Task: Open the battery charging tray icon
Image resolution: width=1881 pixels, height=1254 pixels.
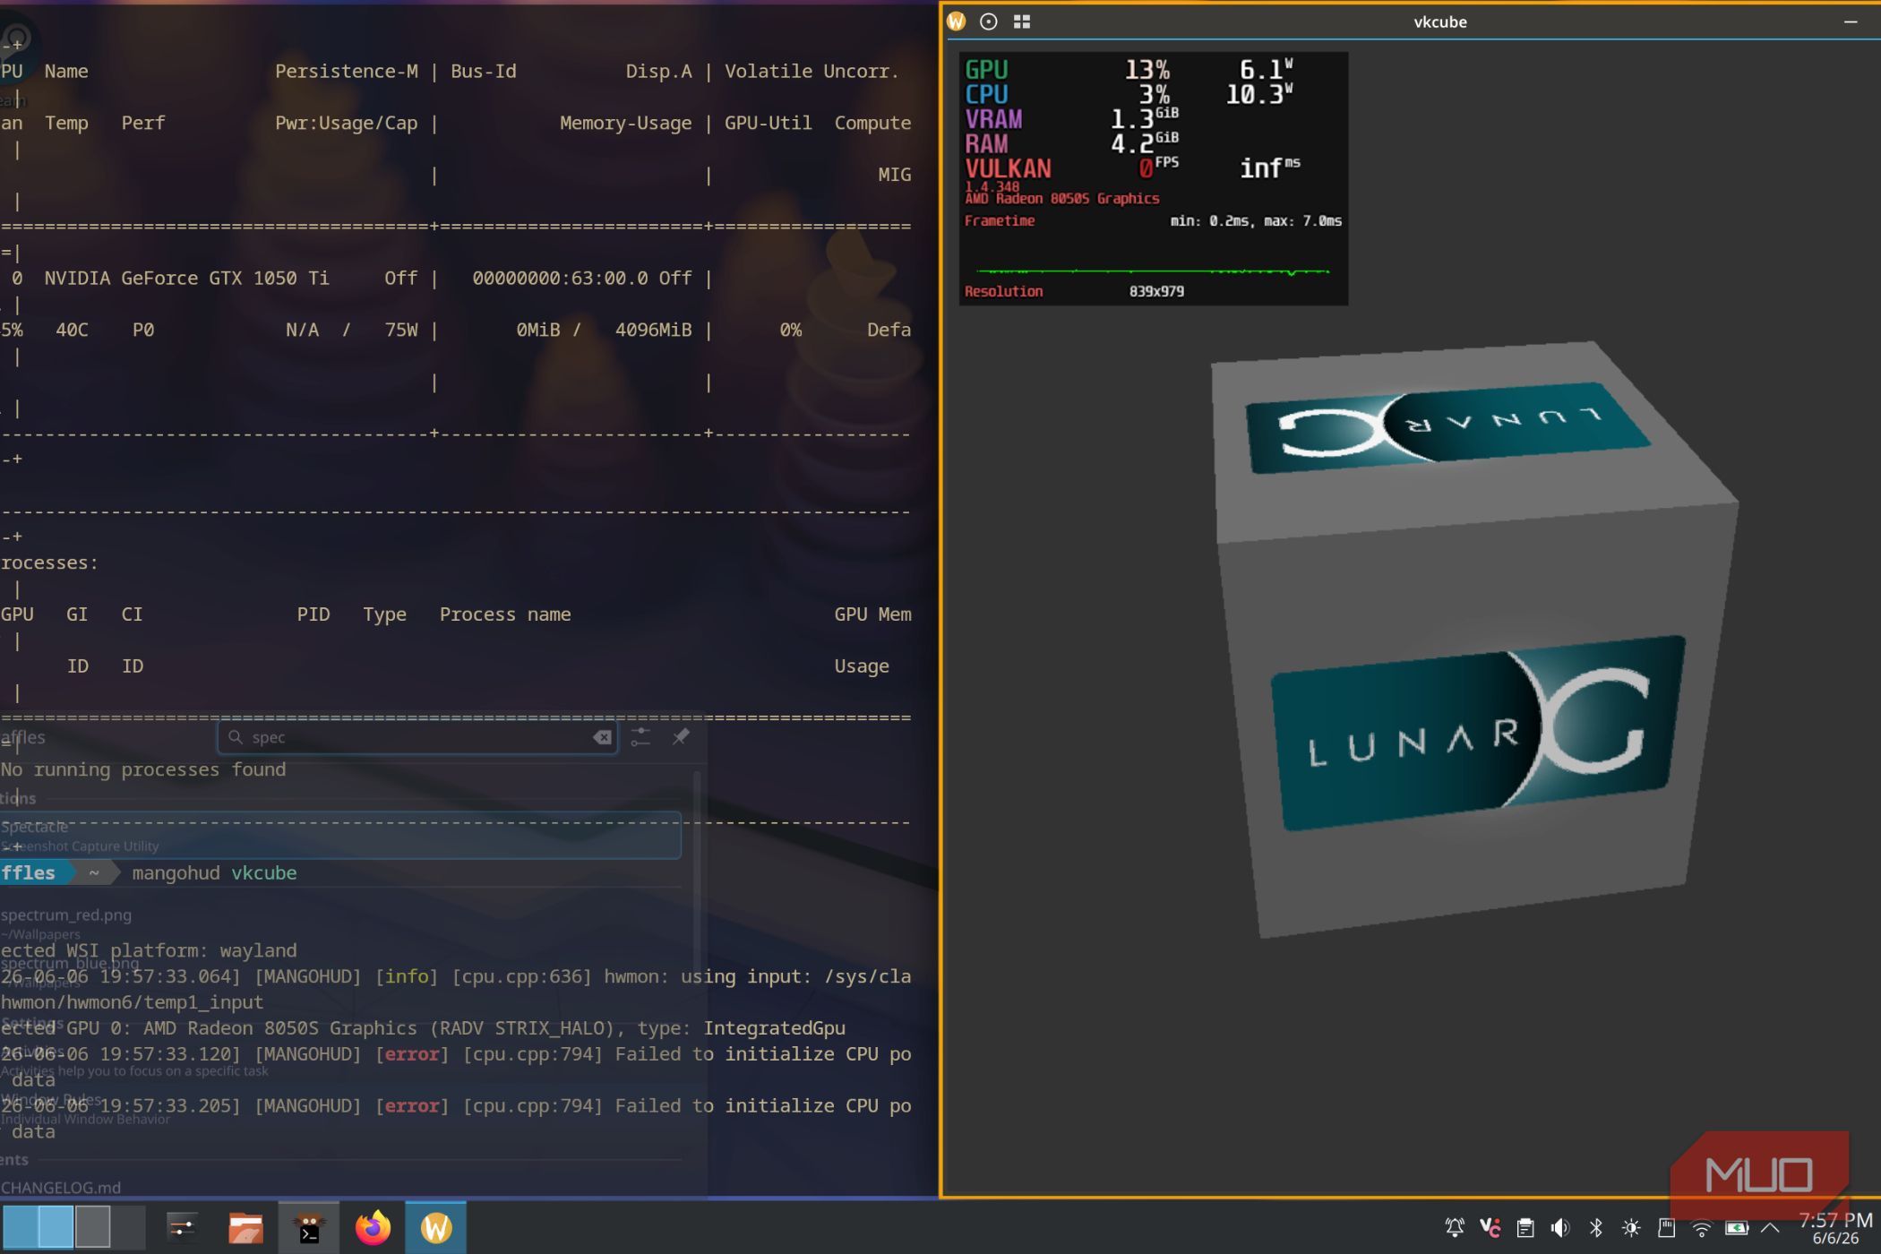Action: coord(1737,1228)
